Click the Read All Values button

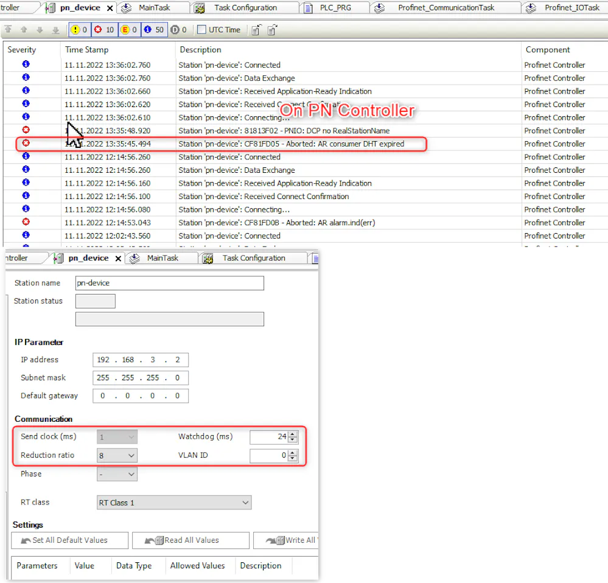click(x=190, y=540)
